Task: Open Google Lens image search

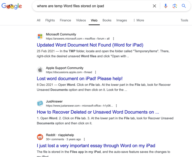Action: point(175,6)
